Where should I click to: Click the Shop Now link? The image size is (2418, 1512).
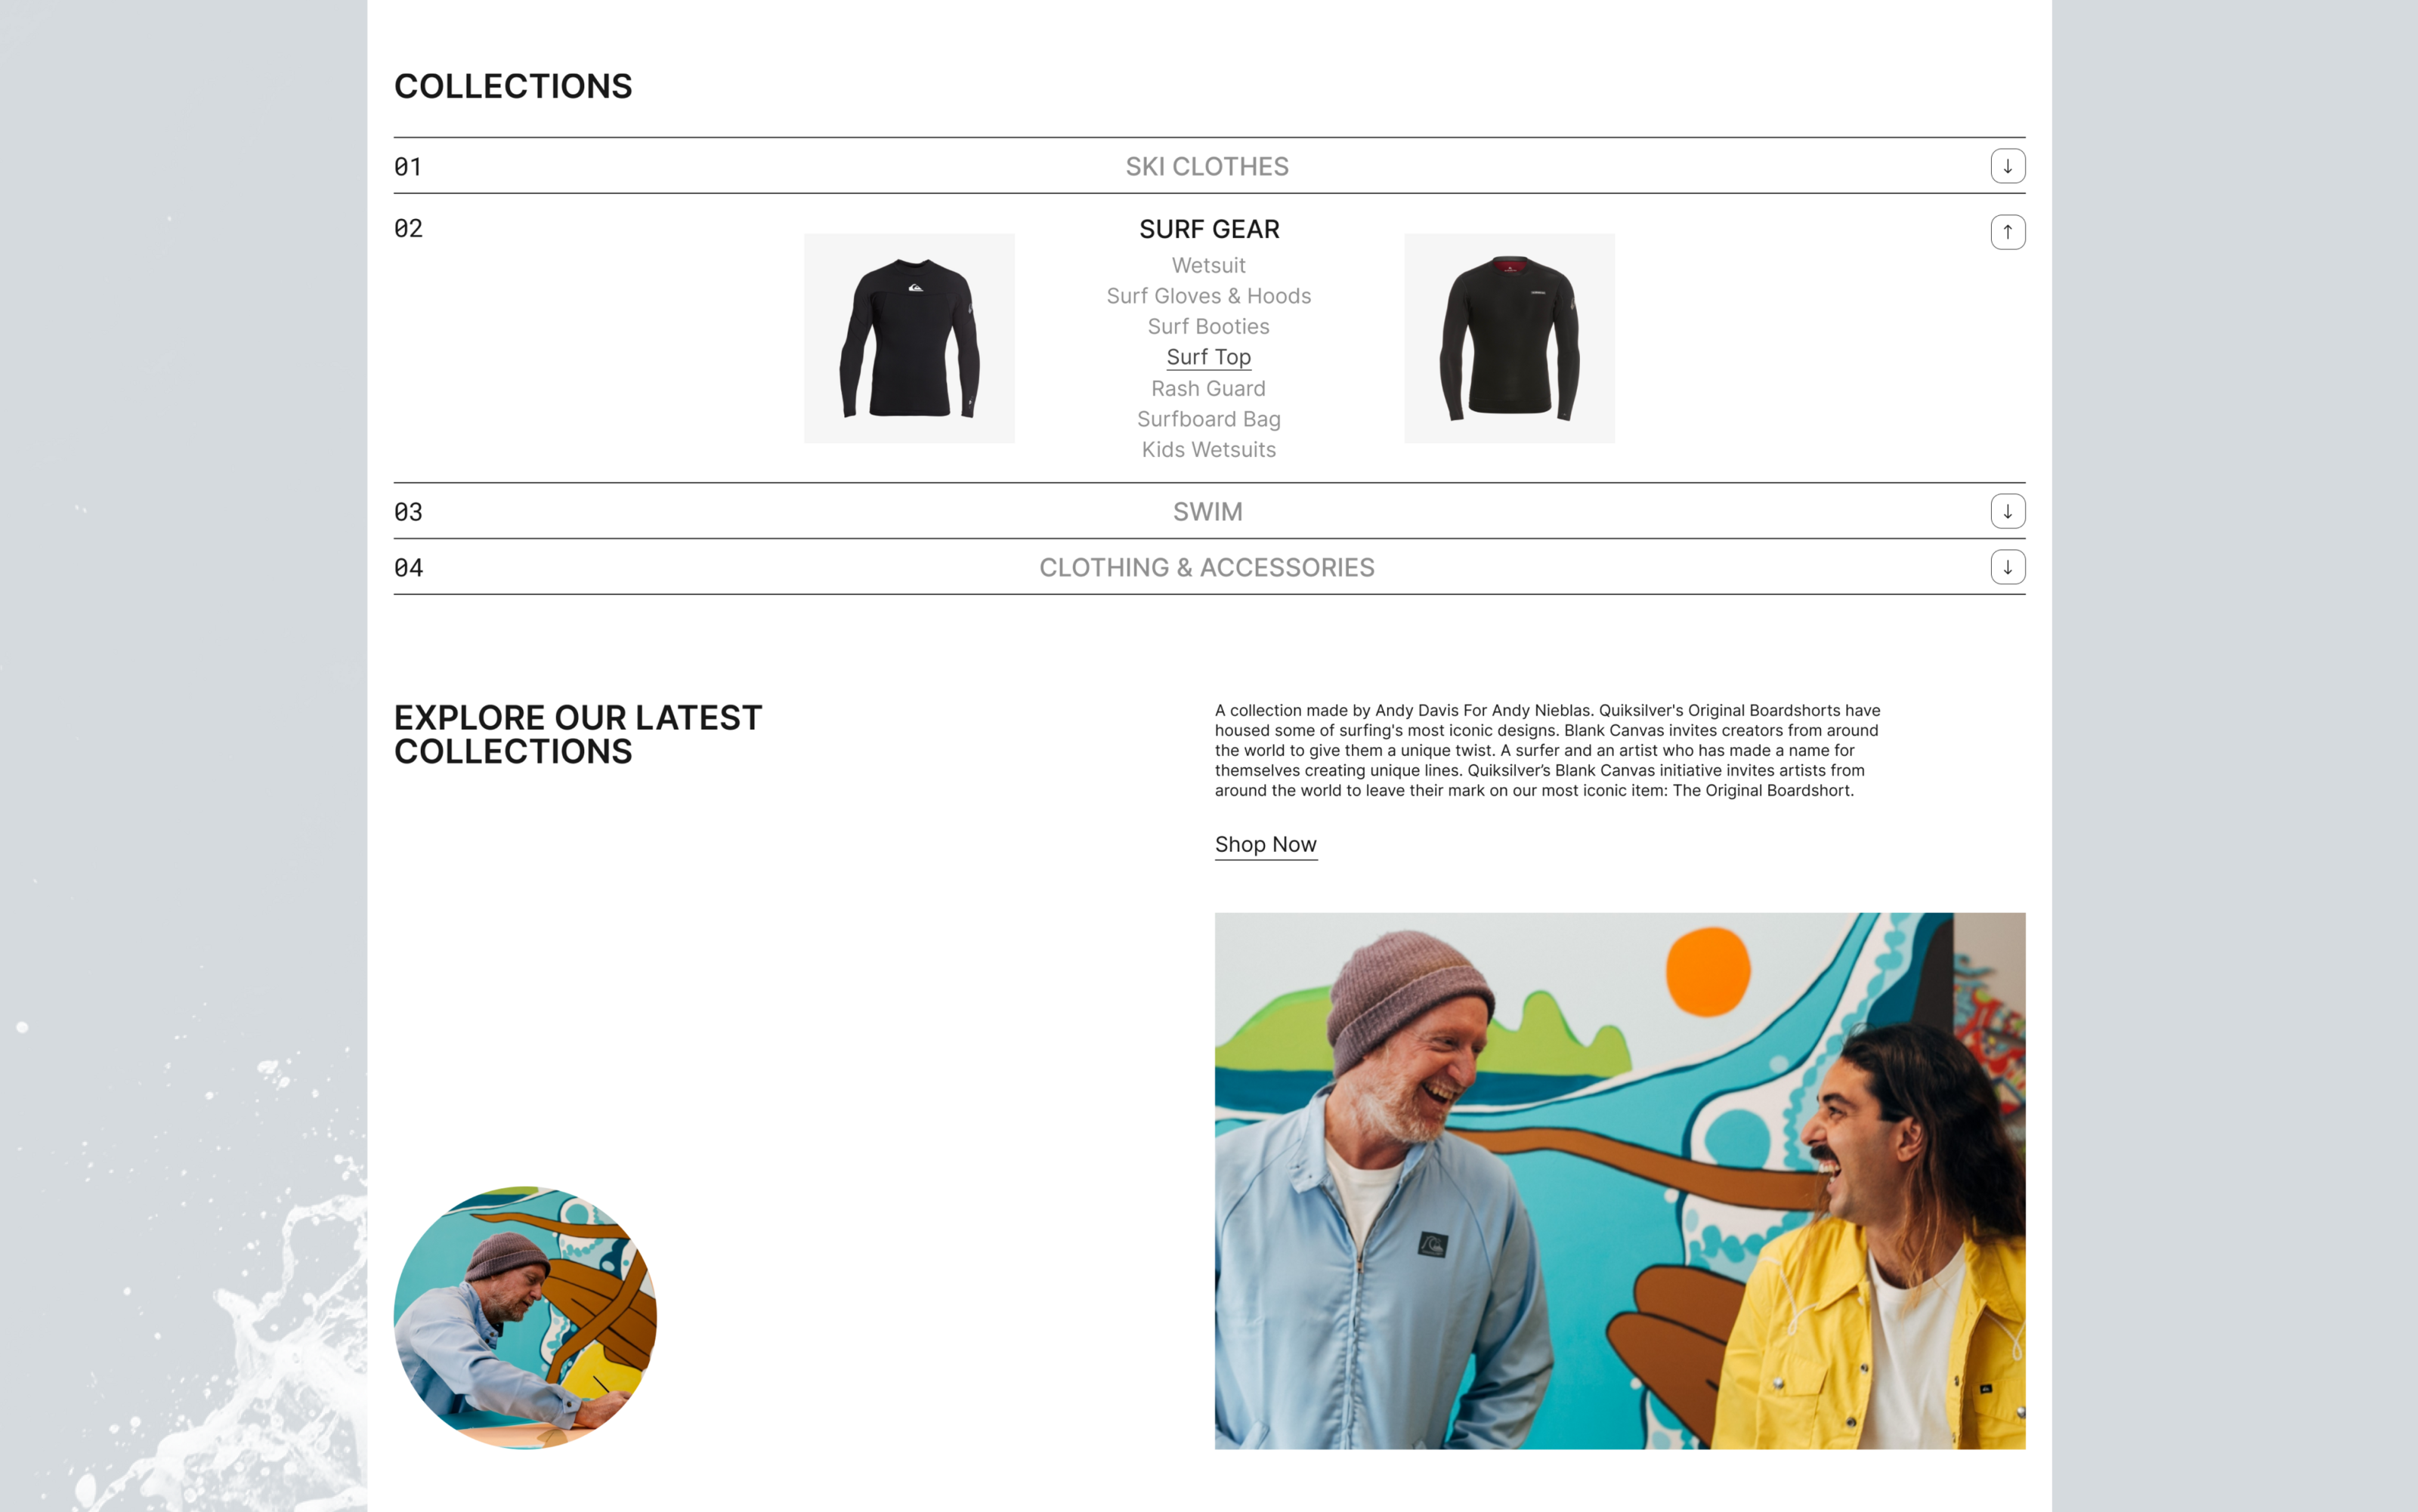pos(1266,845)
